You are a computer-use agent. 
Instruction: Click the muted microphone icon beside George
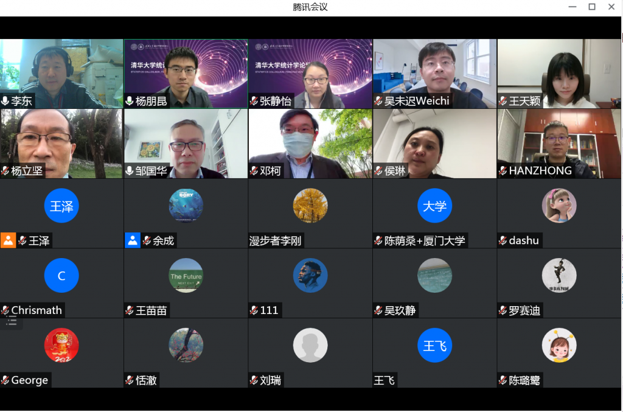pyautogui.click(x=5, y=380)
